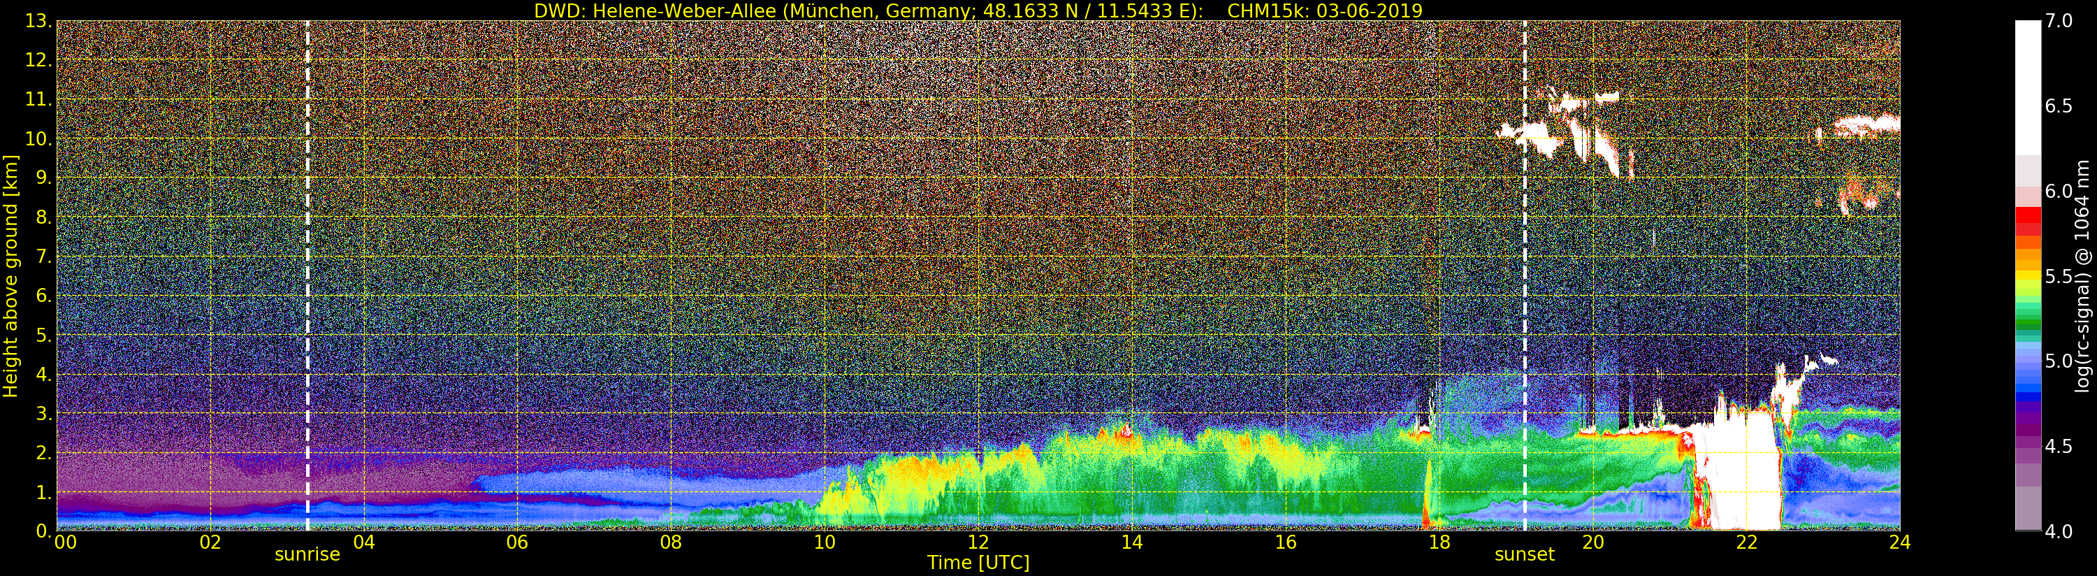Click the "7." height tick label

[43, 257]
